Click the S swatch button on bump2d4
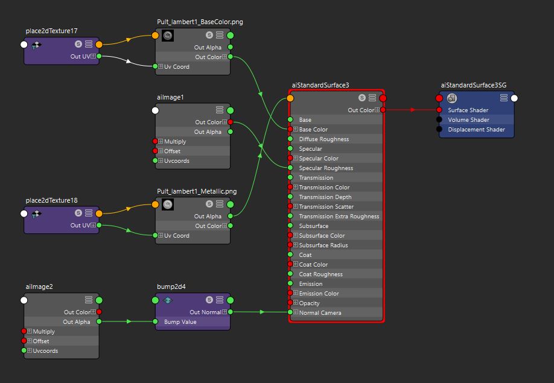554x383 pixels. (209, 299)
